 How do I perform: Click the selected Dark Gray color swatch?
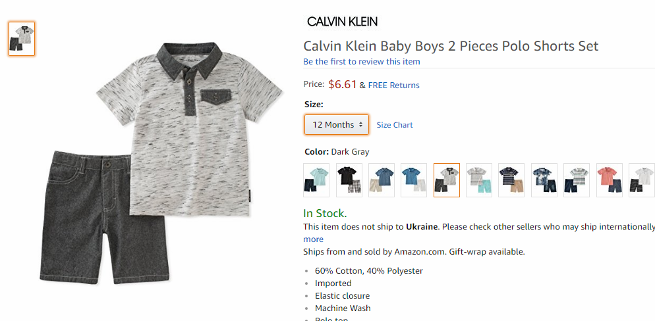(447, 180)
